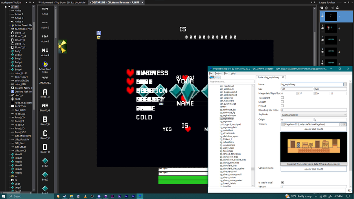The height and width of the screenshot is (199, 354).
Task: Select bg_myroom in the sprite list
Action: pyautogui.click(x=225, y=122)
